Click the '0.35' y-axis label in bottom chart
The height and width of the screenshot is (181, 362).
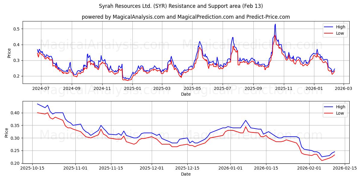pyautogui.click(x=16, y=125)
